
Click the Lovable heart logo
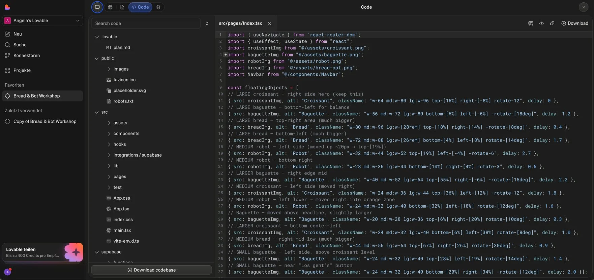7,7
